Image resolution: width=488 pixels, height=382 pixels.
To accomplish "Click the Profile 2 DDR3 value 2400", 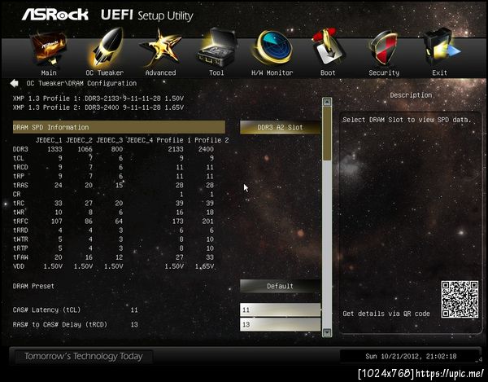I will [x=206, y=149].
